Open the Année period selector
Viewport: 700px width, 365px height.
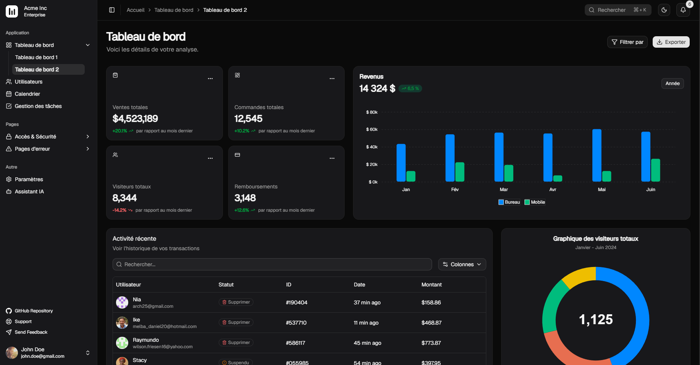coord(673,84)
